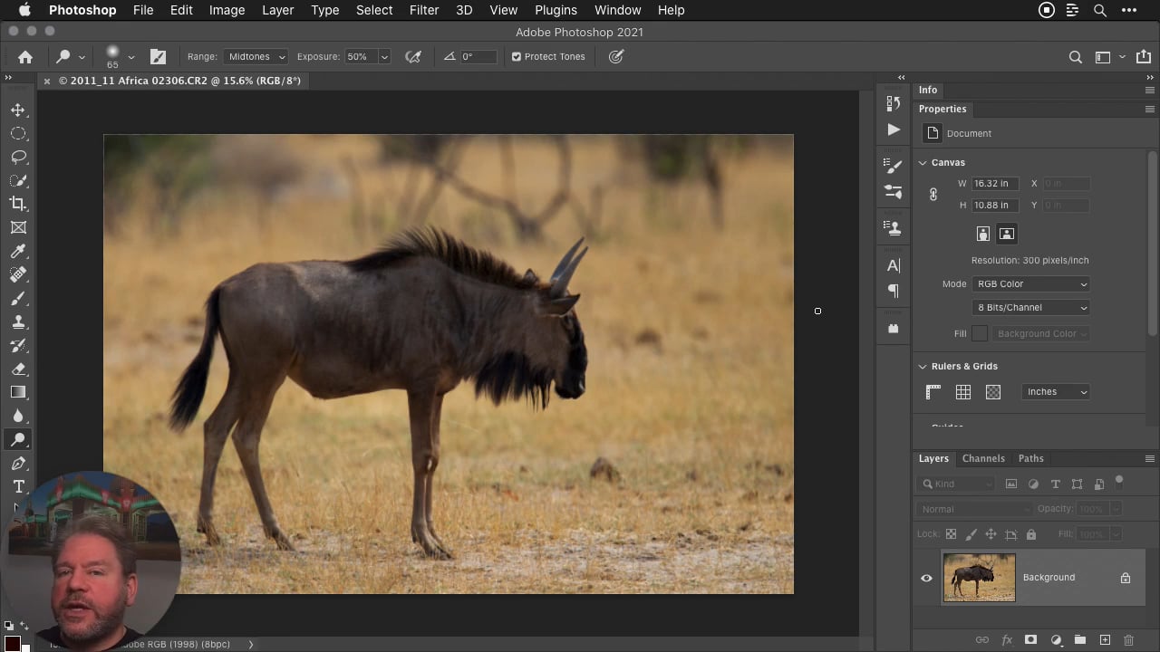Select the Eyedropper tool
The height and width of the screenshot is (652, 1160).
tap(18, 251)
